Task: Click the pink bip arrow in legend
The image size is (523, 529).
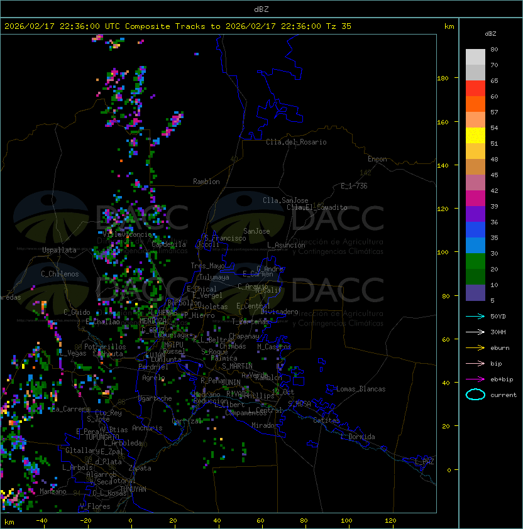Action: pyautogui.click(x=475, y=363)
